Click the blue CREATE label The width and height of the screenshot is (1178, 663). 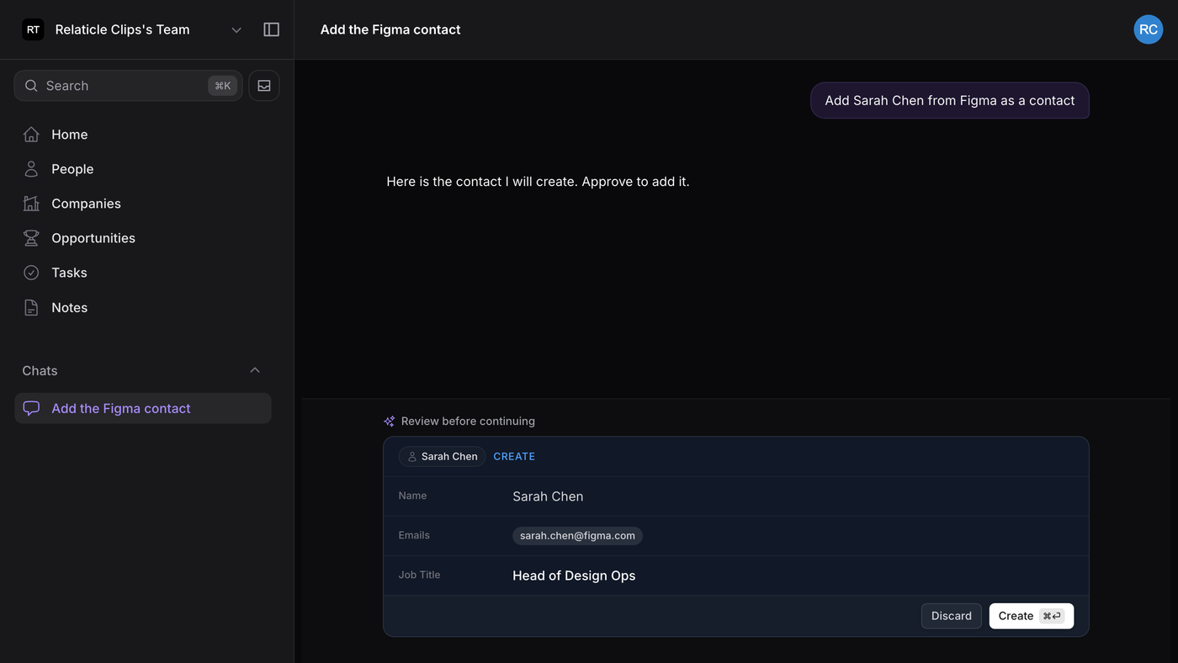coord(514,457)
